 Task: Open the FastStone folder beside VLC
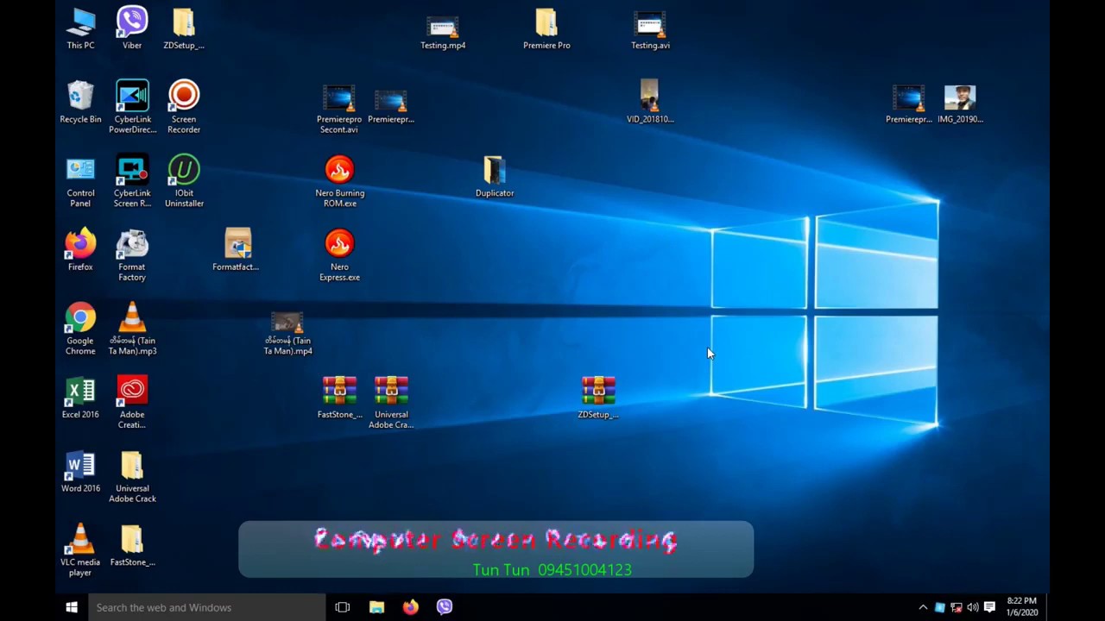tap(132, 545)
